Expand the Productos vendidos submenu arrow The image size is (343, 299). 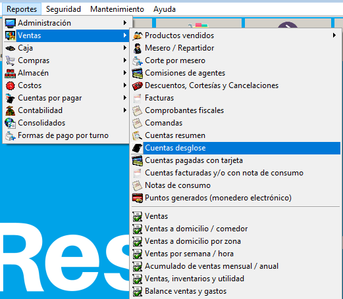pos(334,35)
